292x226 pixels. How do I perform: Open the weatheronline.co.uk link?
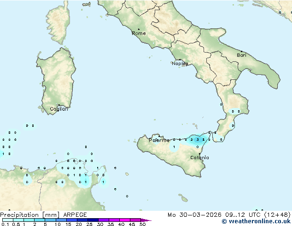point(256,221)
